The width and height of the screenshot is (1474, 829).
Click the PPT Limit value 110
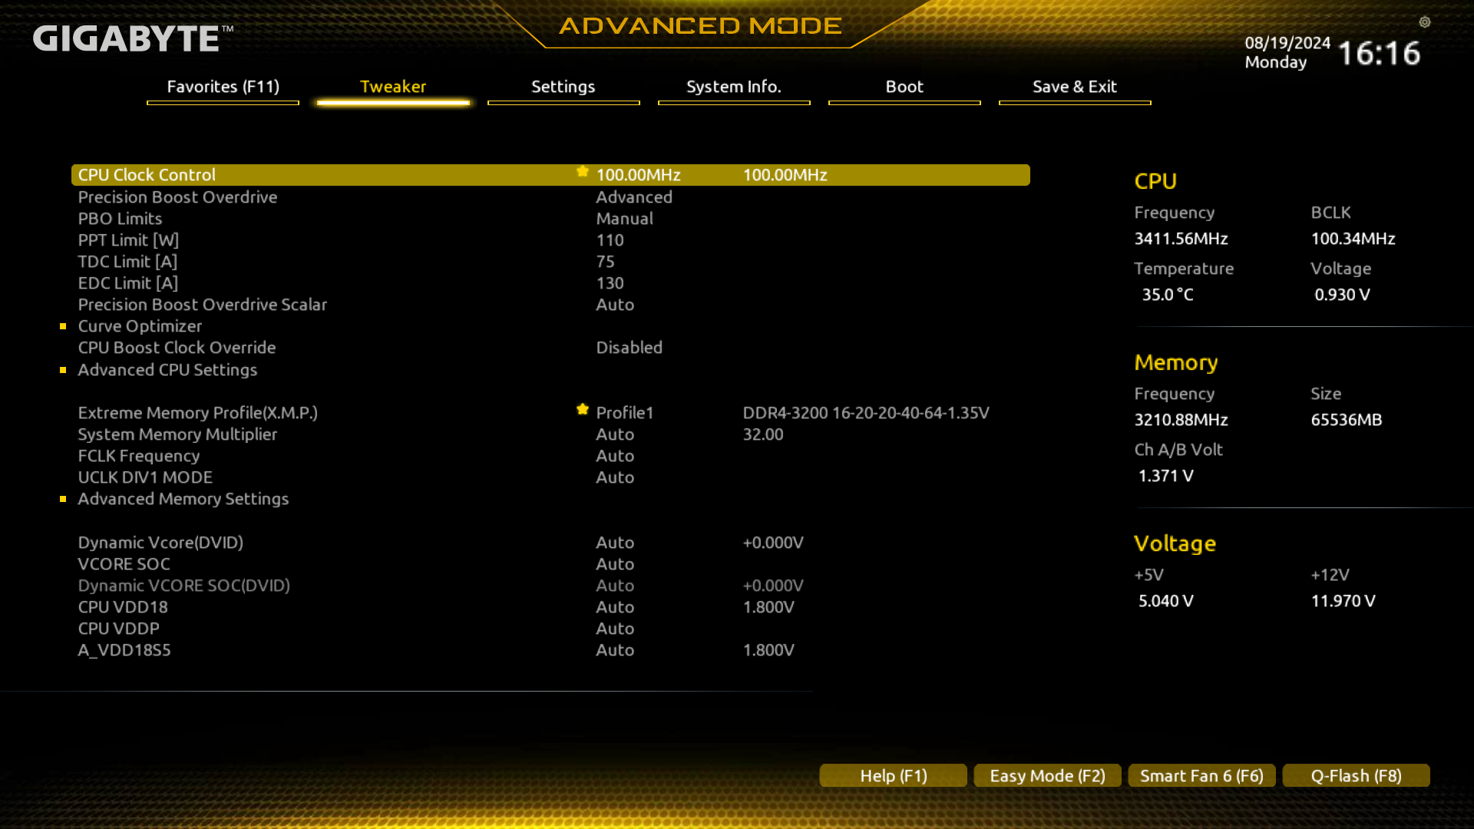tap(610, 240)
